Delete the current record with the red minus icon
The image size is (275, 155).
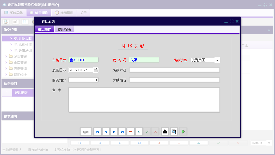130,131
